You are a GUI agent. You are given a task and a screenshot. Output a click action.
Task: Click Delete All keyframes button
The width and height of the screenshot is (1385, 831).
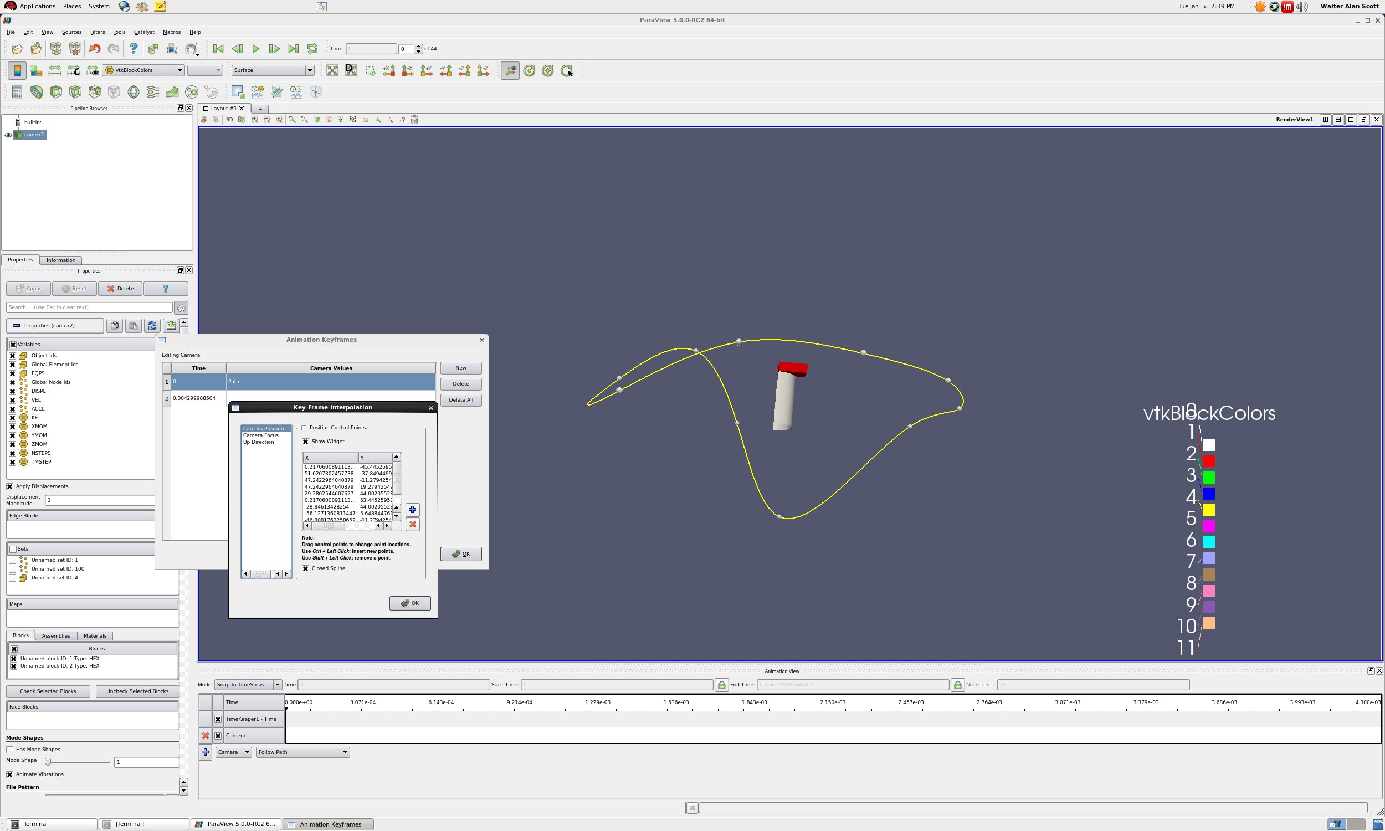pyautogui.click(x=461, y=400)
